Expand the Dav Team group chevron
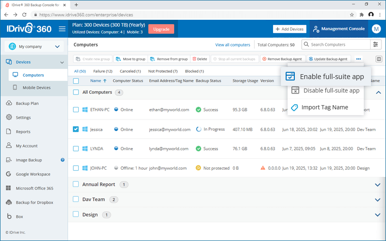Screen dimensions: 386x241 [378, 200]
